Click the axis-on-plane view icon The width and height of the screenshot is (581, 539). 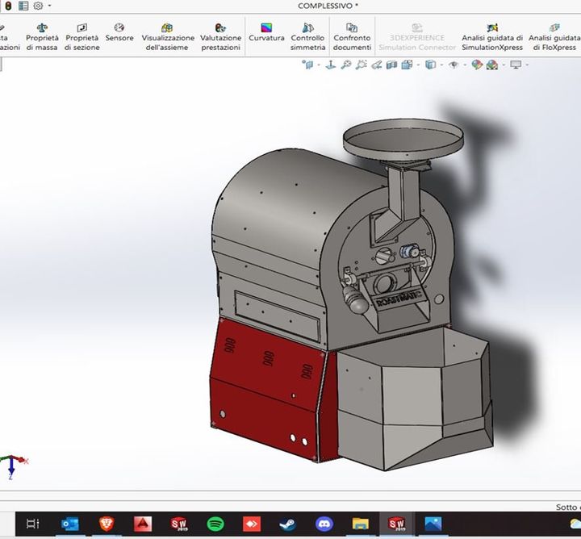point(331,65)
